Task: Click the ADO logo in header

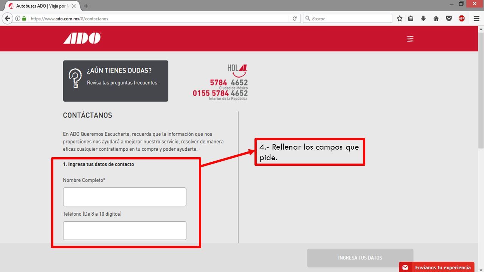Action: click(x=82, y=39)
